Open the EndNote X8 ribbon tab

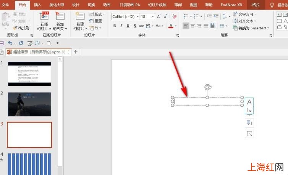[231, 5]
